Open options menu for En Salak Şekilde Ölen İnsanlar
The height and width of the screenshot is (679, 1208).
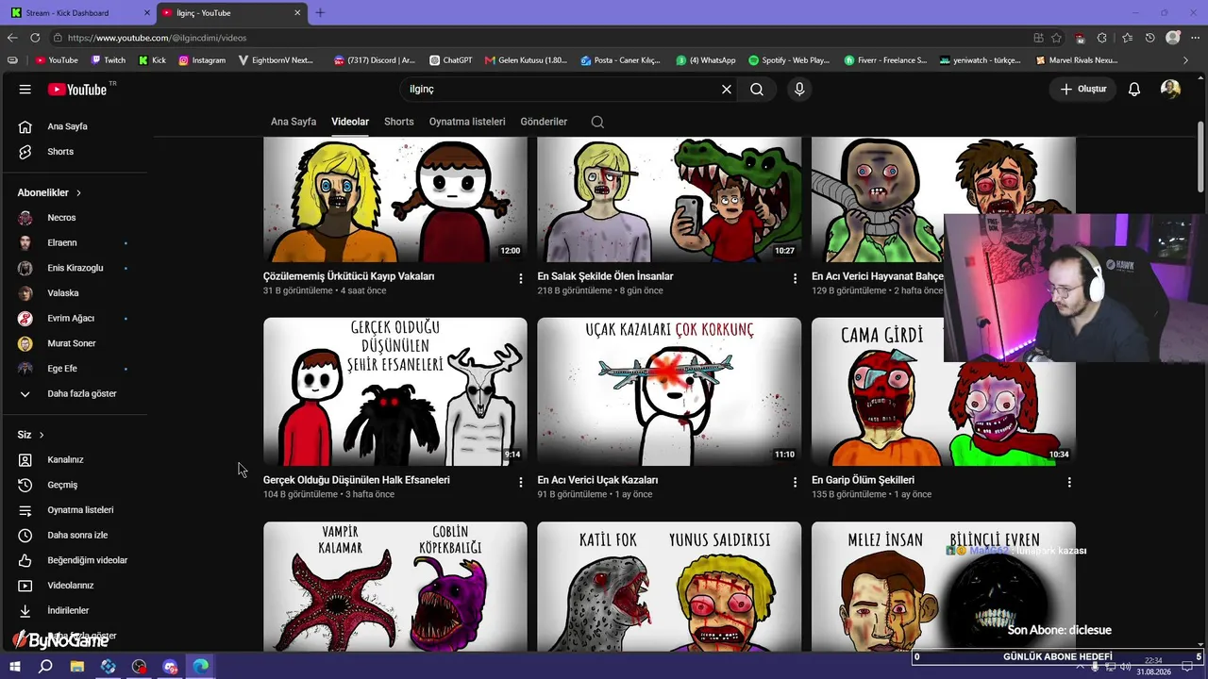point(795,278)
